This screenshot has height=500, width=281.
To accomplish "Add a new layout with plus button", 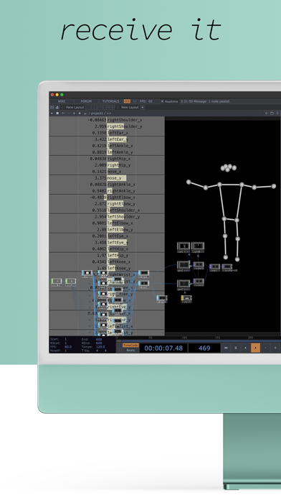I will coord(142,108).
